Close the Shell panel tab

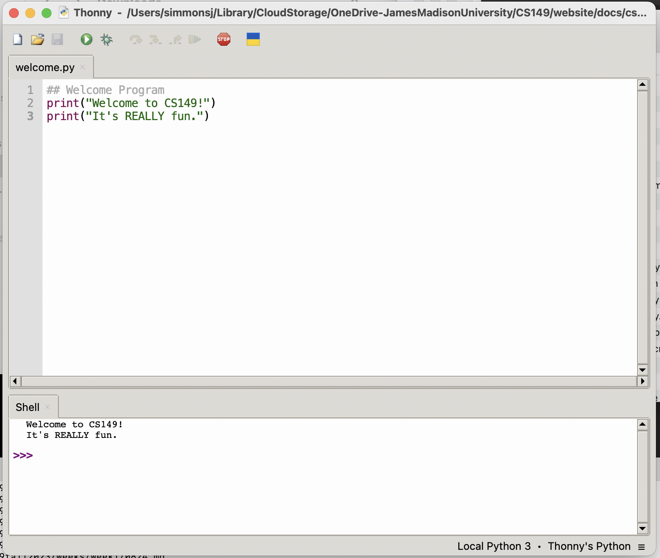(47, 407)
